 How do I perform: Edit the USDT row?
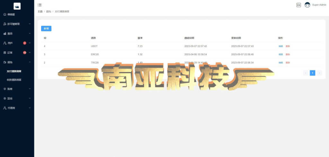click(280, 46)
